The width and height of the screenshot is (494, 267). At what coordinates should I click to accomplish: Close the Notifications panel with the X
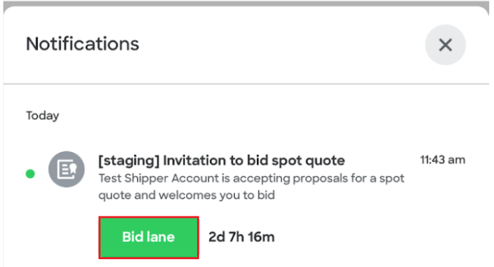[445, 45]
